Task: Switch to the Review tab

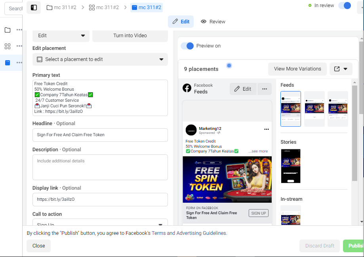Action: click(x=213, y=22)
